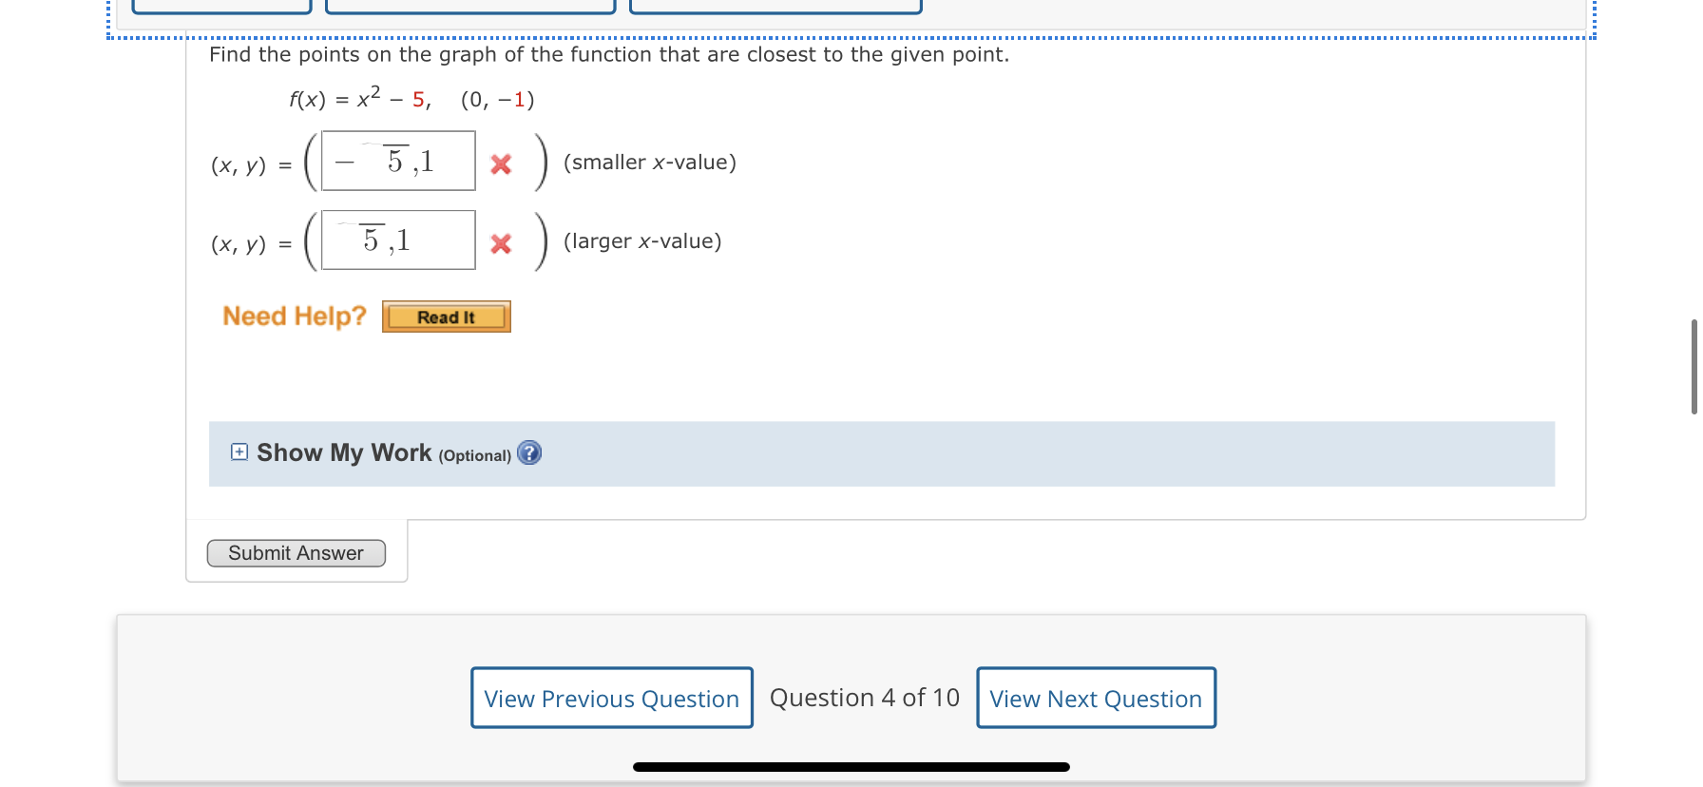Submit the answer with Submit Answer

(x=296, y=552)
